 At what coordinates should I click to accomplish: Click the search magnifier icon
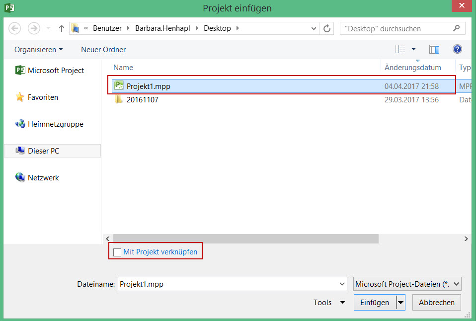click(x=456, y=28)
